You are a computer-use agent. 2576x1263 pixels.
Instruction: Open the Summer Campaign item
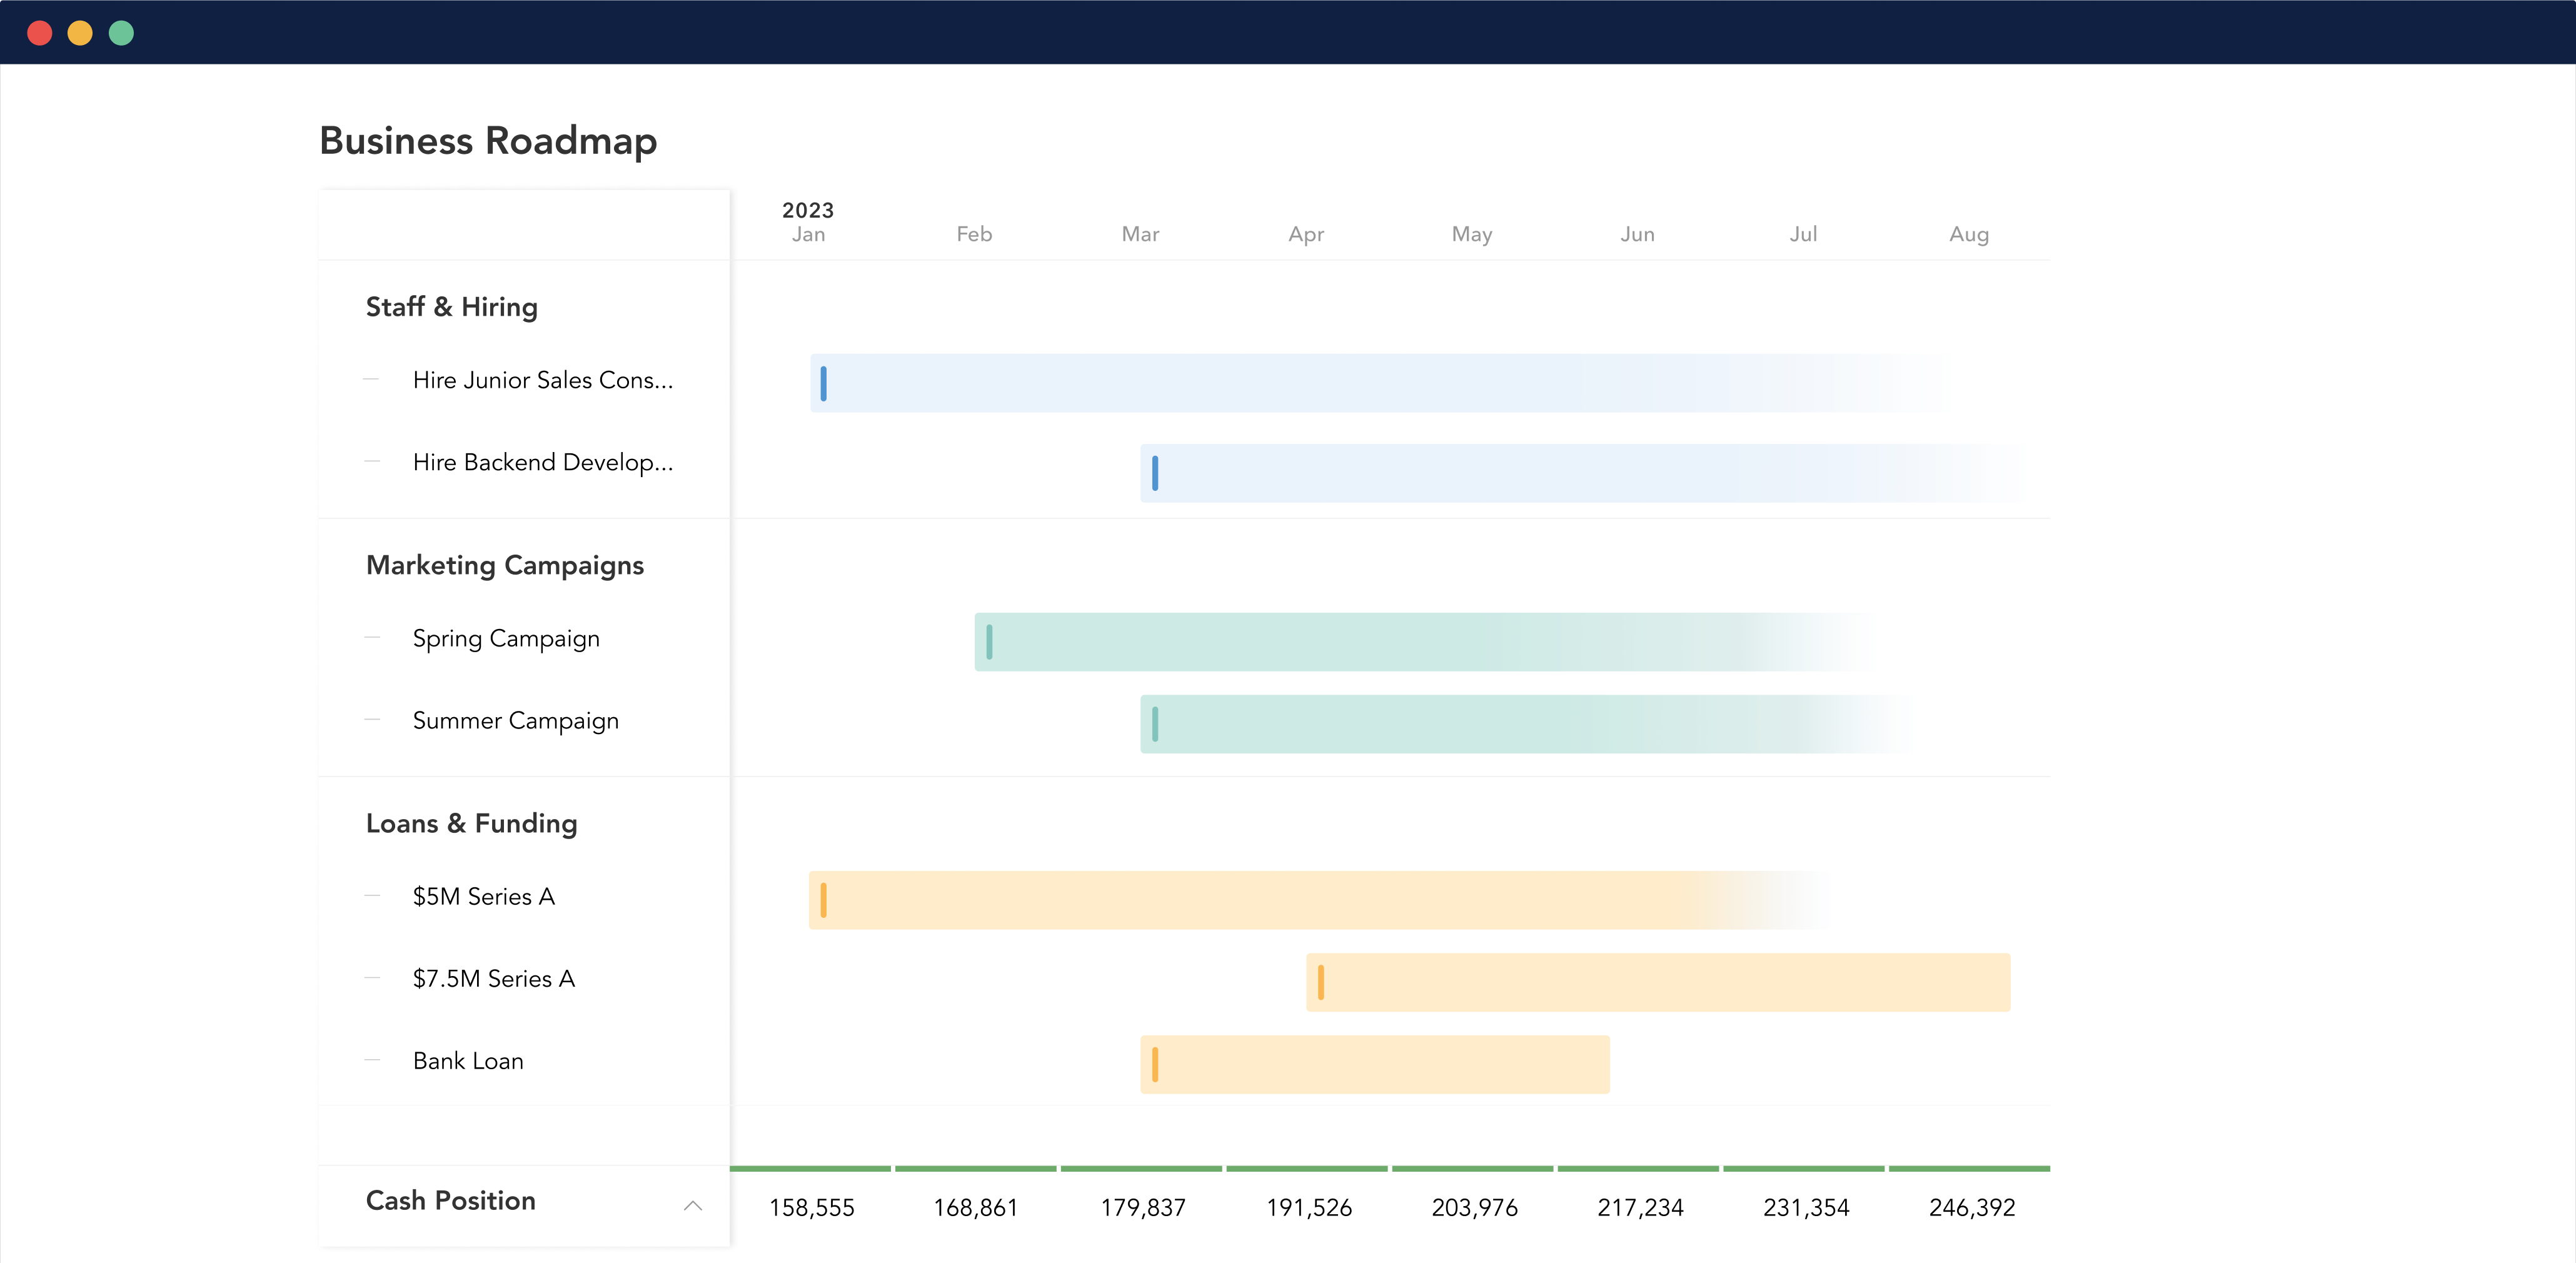tap(515, 720)
